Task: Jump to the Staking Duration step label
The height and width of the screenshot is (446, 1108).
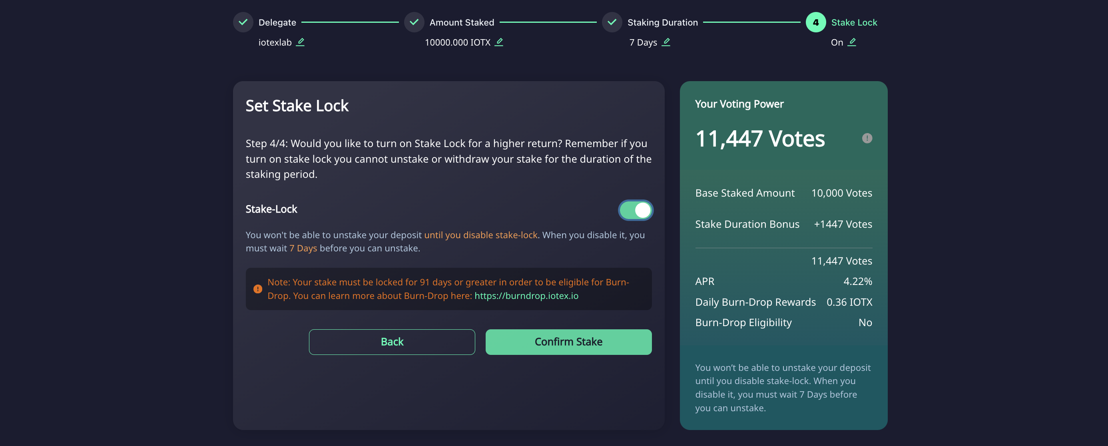Action: pyautogui.click(x=662, y=22)
